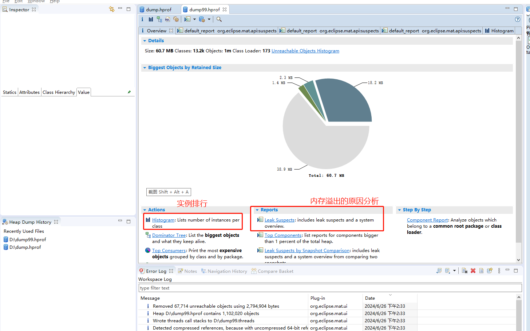Open the Leak Suspects report link
Viewport: 530px width, 331px height.
(279, 220)
